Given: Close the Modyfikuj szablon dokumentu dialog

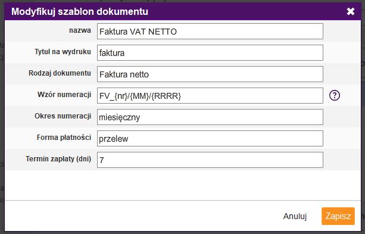Looking at the screenshot, I should [x=350, y=11].
